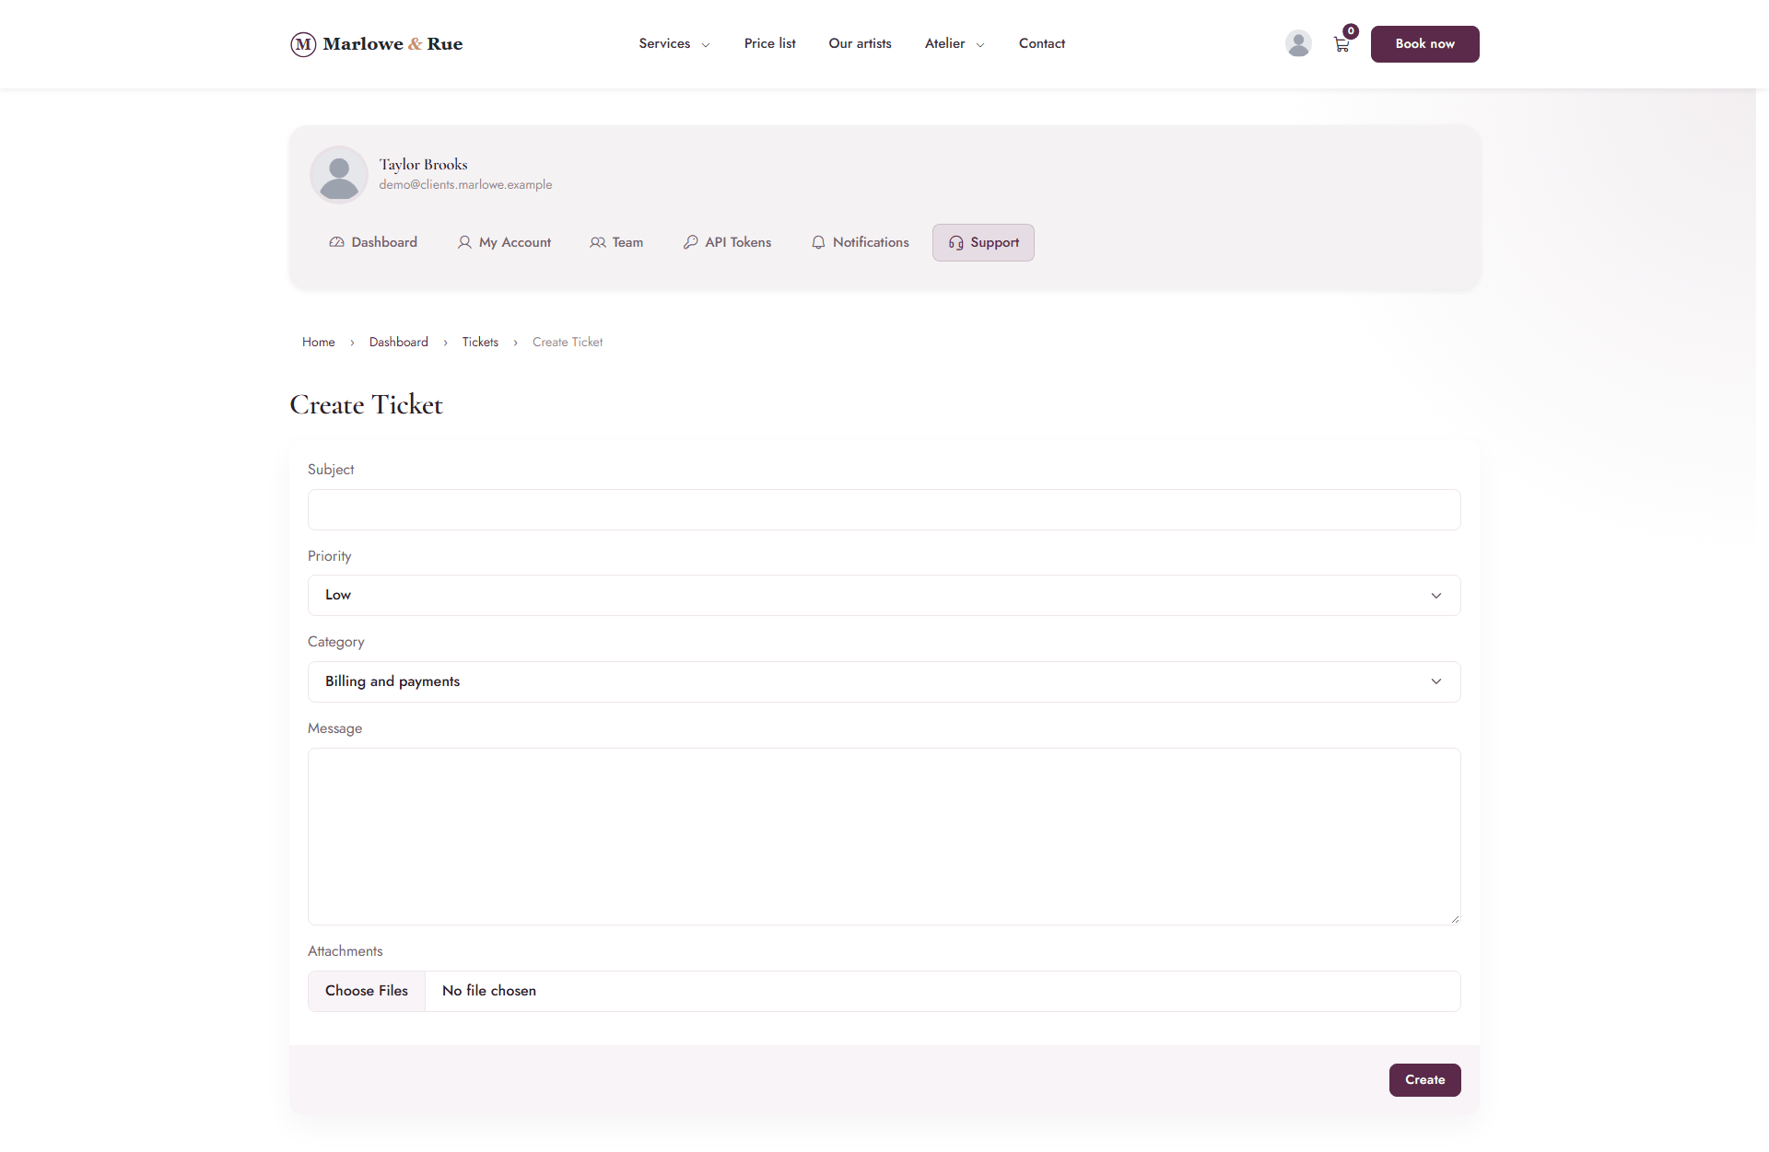Select the Support tab

(983, 242)
